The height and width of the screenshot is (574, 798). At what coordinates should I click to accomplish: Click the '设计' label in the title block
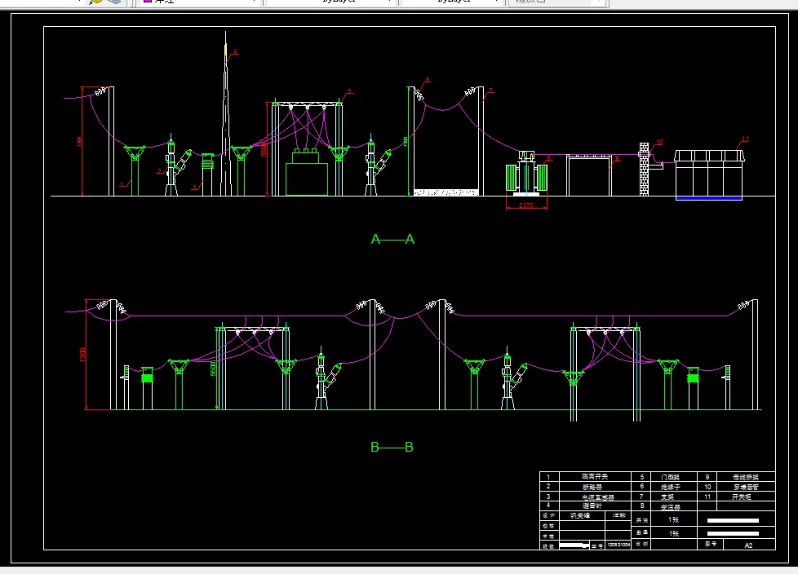click(548, 515)
